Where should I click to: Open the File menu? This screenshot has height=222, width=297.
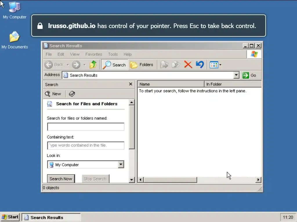click(49, 54)
